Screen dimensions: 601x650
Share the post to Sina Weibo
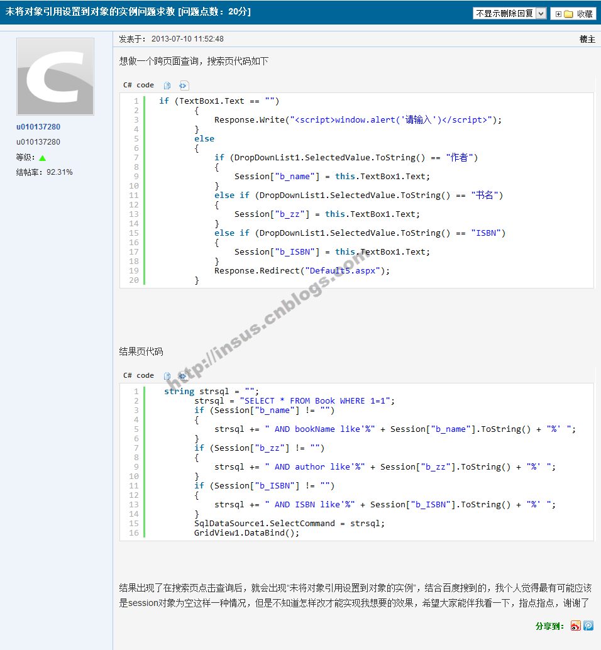point(575,625)
